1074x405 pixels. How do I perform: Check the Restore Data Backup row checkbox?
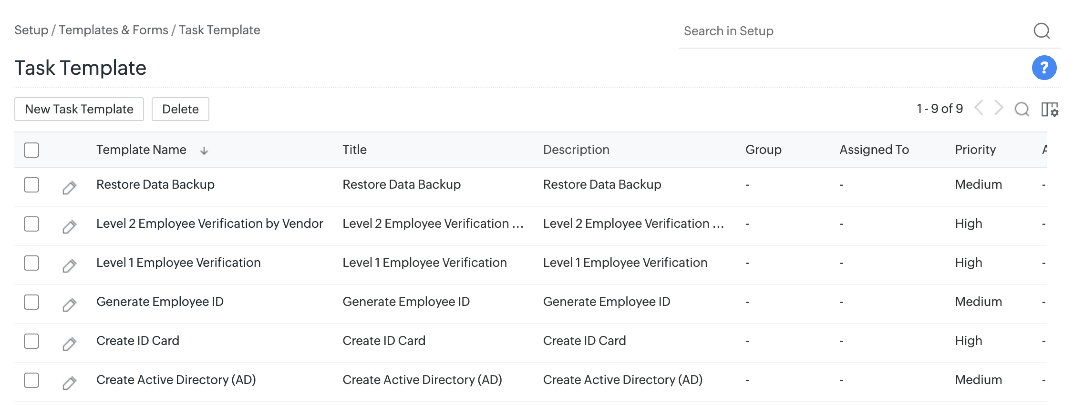[x=31, y=185]
